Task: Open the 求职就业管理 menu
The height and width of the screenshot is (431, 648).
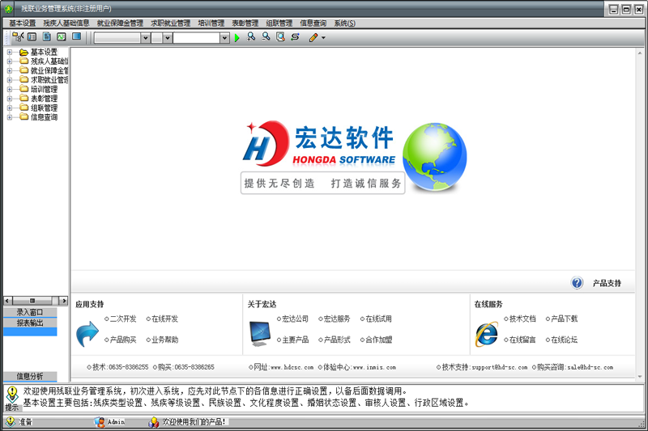Action: point(170,23)
